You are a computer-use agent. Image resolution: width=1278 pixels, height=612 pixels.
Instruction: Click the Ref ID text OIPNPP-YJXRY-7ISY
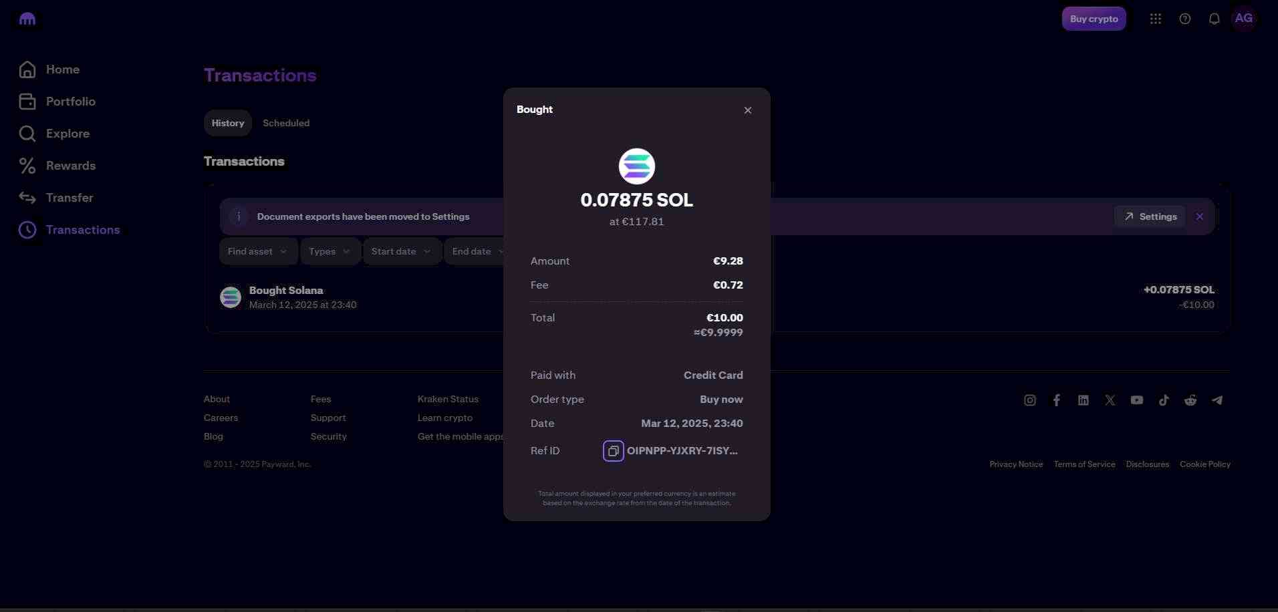[x=682, y=451]
